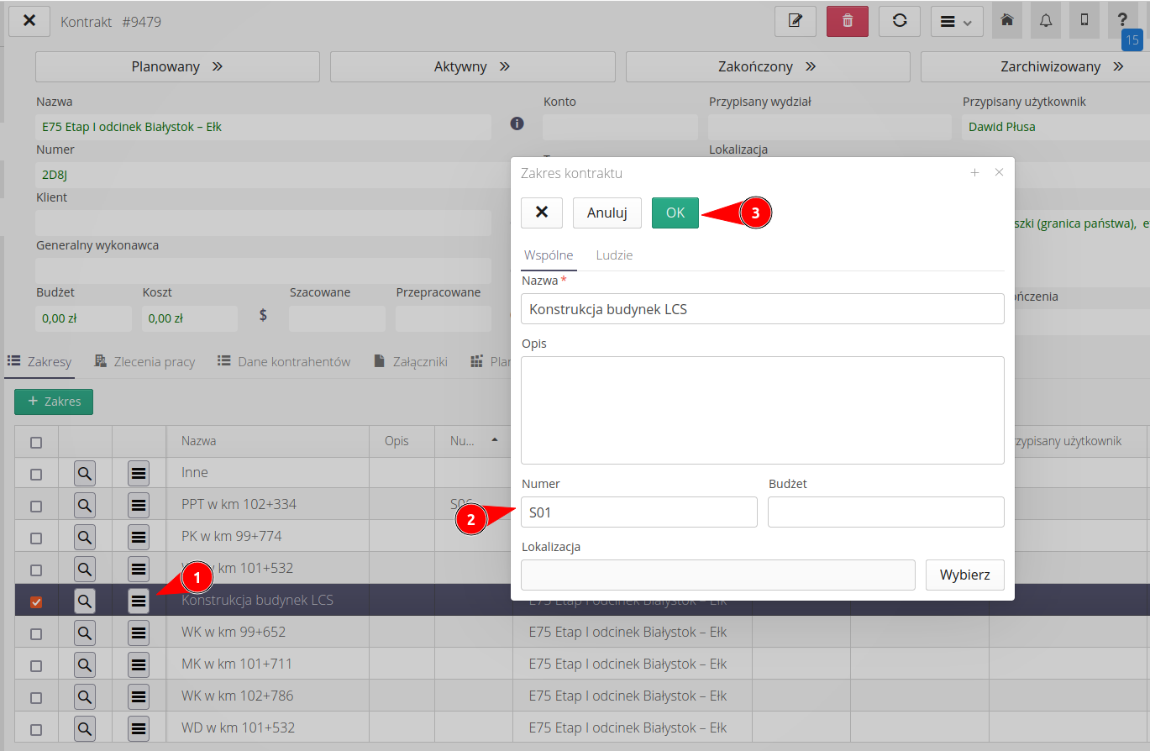Click the sort arrow on the Numer column
The width and height of the screenshot is (1150, 751).
pos(495,440)
